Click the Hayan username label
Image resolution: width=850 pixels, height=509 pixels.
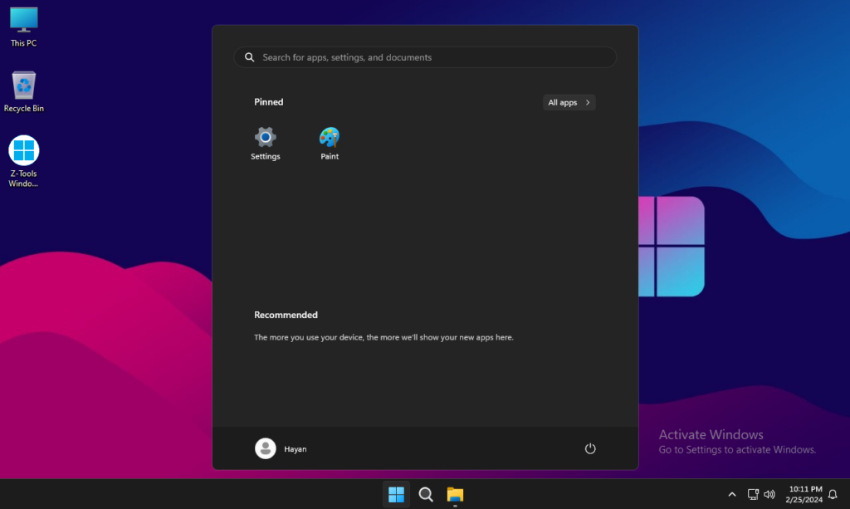pos(296,449)
